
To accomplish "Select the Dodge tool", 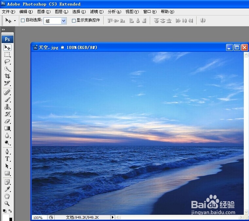I will (7, 143).
